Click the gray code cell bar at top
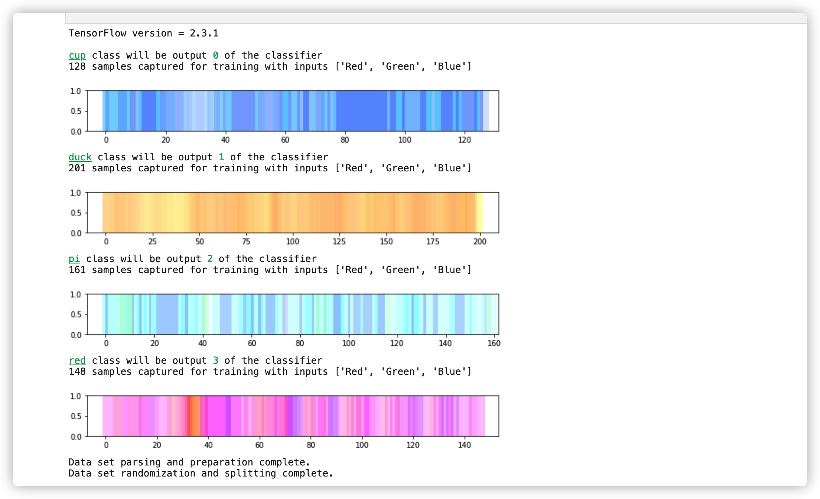Viewport: 820px width, 499px height. 435,18
